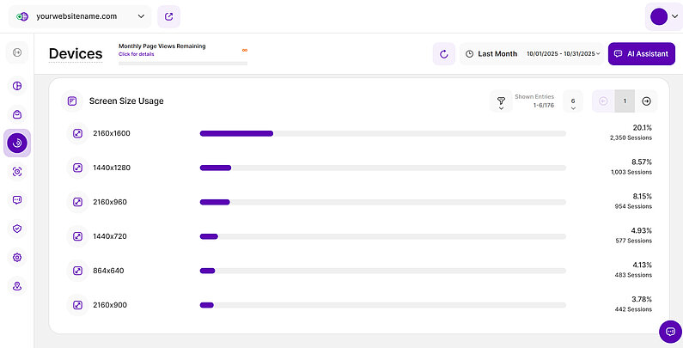Click the sidebar collapse icon
Image resolution: width=683 pixels, height=348 pixels.
pos(17,54)
